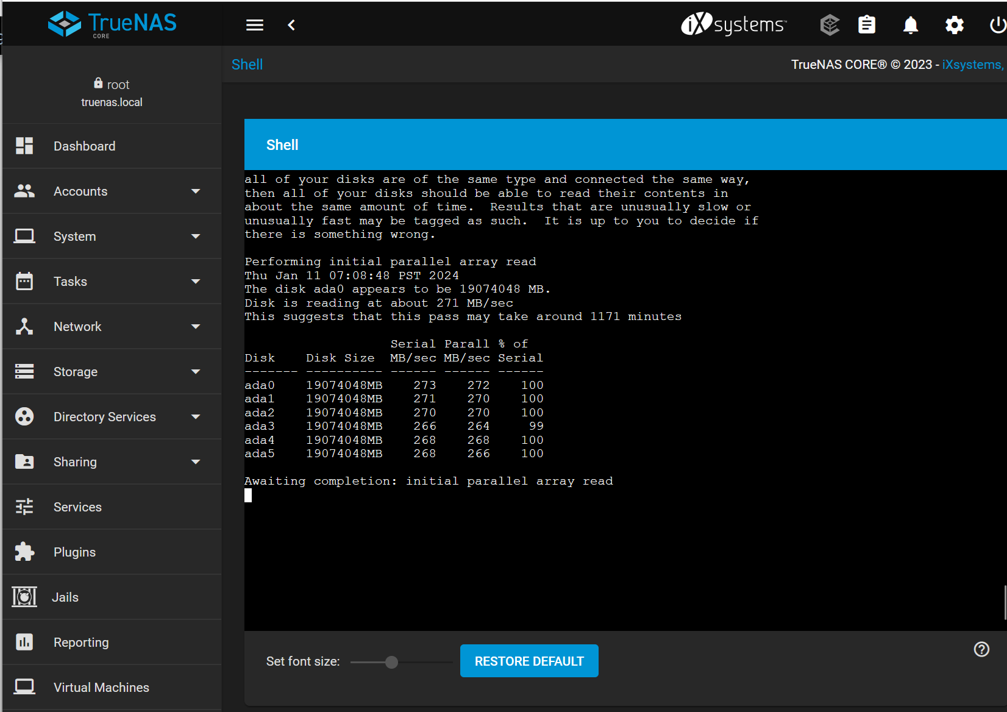Click the ada5 disk row text
Image resolution: width=1007 pixels, height=712 pixels.
coord(394,454)
